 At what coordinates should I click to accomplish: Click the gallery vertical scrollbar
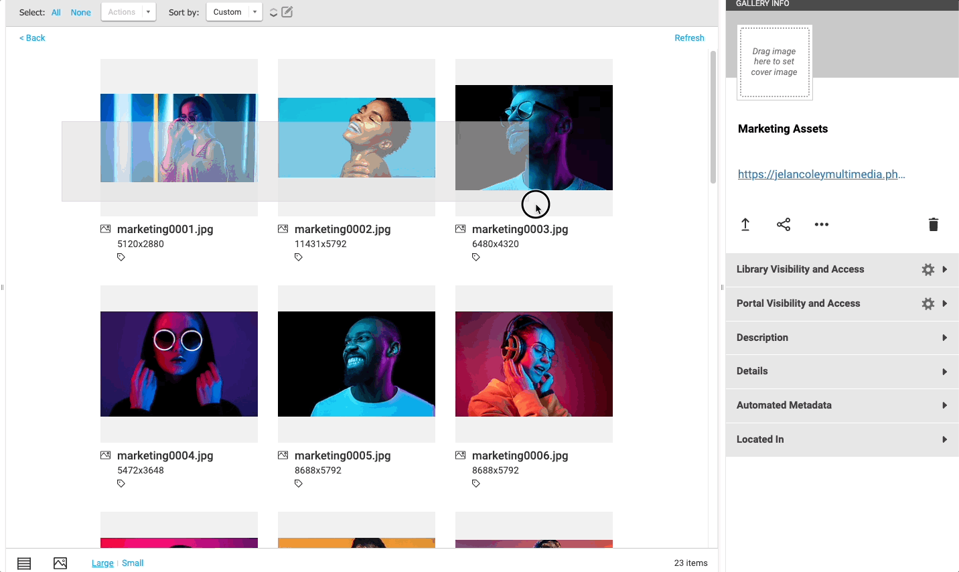[x=713, y=117]
